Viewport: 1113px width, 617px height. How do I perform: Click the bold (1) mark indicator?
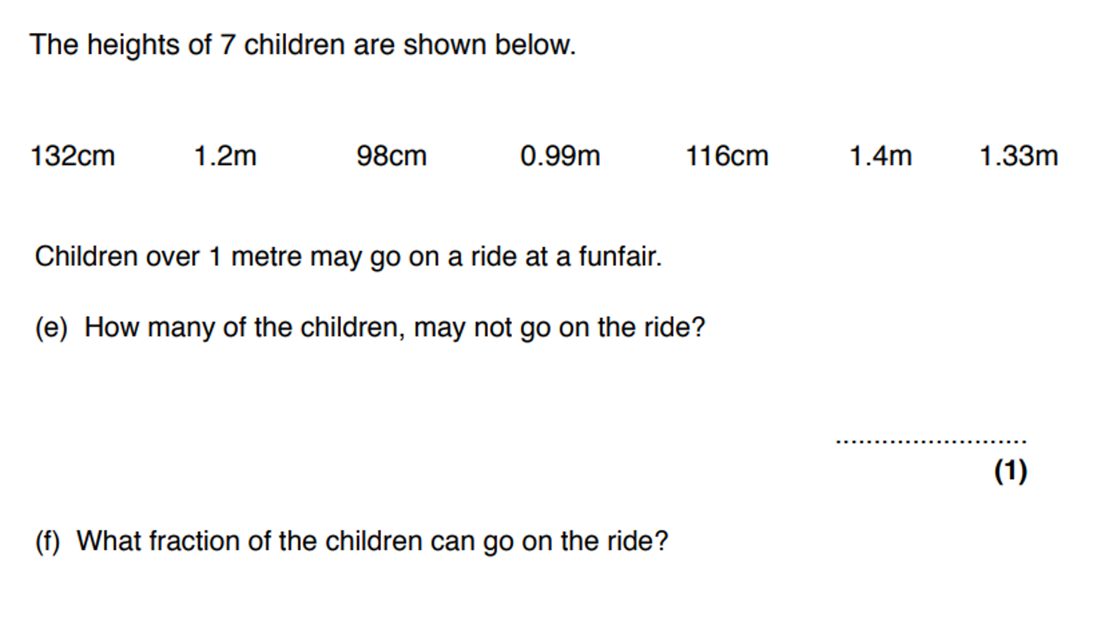click(1011, 471)
